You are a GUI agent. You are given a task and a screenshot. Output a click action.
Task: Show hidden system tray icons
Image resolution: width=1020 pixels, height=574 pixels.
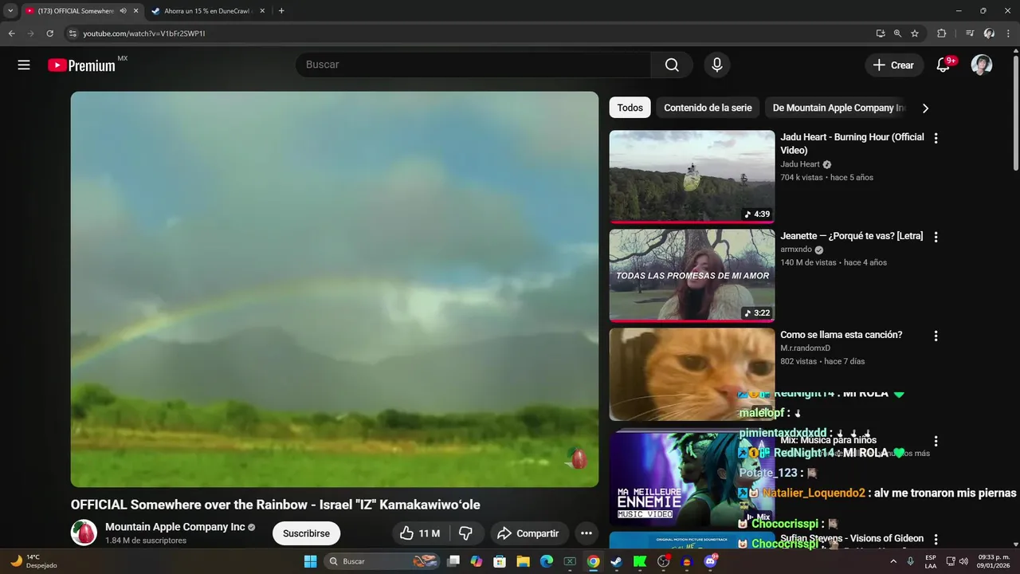(x=893, y=561)
